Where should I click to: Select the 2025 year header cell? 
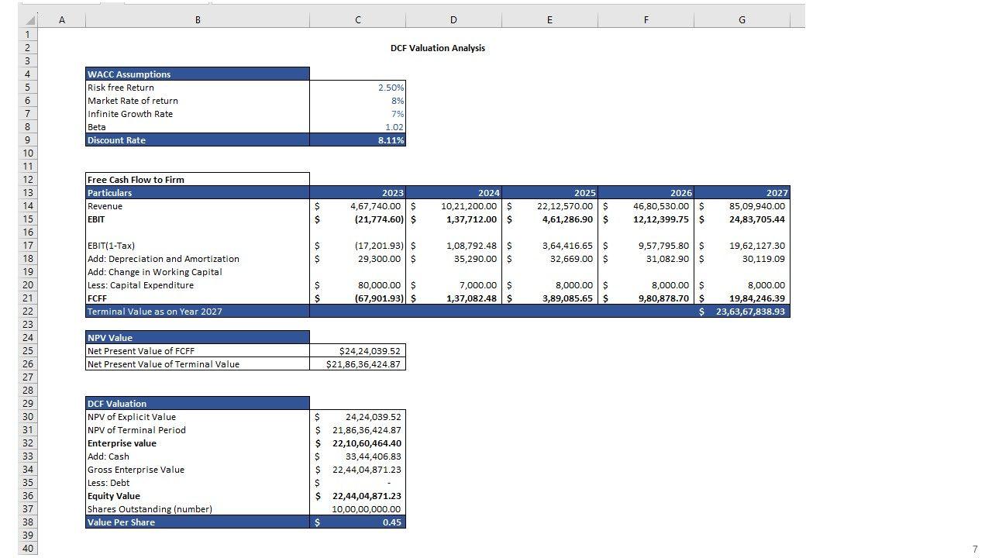click(x=549, y=193)
